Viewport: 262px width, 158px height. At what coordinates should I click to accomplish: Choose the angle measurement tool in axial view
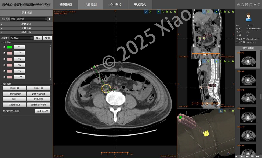pyautogui.click(x=171, y=12)
